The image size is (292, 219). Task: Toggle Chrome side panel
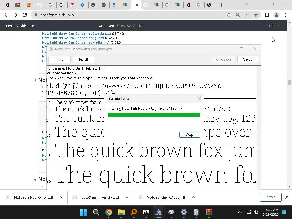tap(267, 15)
